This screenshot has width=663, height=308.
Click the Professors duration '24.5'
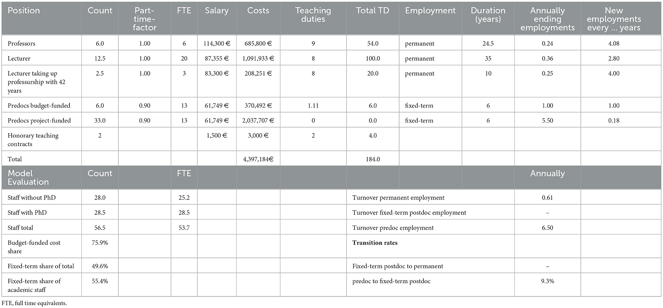point(488,44)
